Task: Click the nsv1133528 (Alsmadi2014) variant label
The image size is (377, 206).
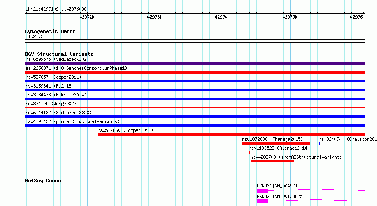Action: point(279,148)
